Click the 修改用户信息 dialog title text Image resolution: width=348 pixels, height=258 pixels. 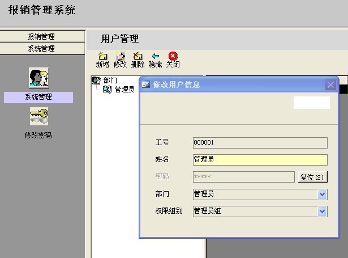click(x=177, y=84)
